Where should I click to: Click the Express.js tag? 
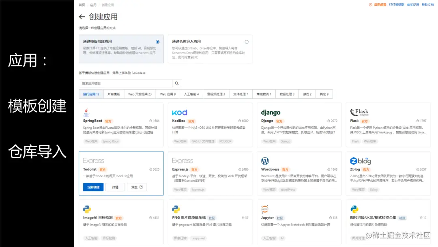198,190
